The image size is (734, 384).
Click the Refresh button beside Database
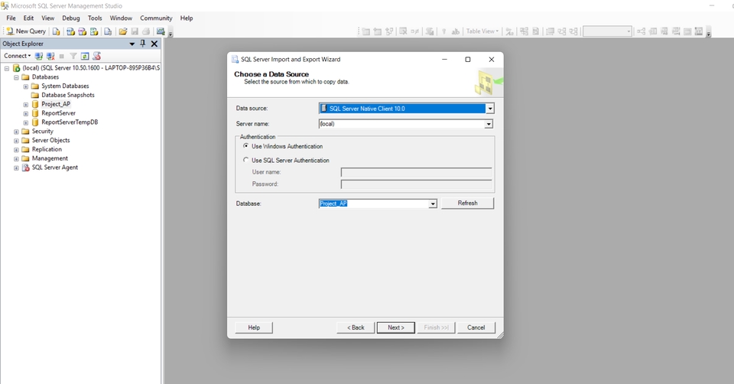pos(468,203)
